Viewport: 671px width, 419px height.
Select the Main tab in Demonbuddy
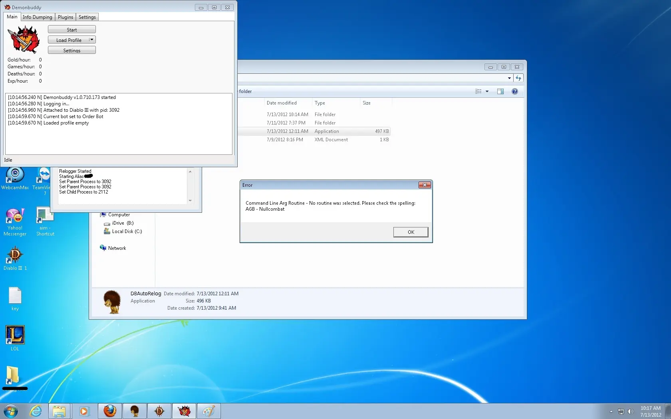pyautogui.click(x=12, y=17)
